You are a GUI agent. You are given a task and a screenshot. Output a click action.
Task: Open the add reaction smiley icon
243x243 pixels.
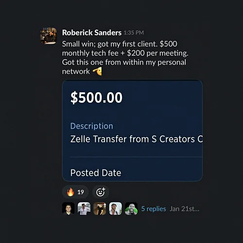pyautogui.click(x=101, y=192)
